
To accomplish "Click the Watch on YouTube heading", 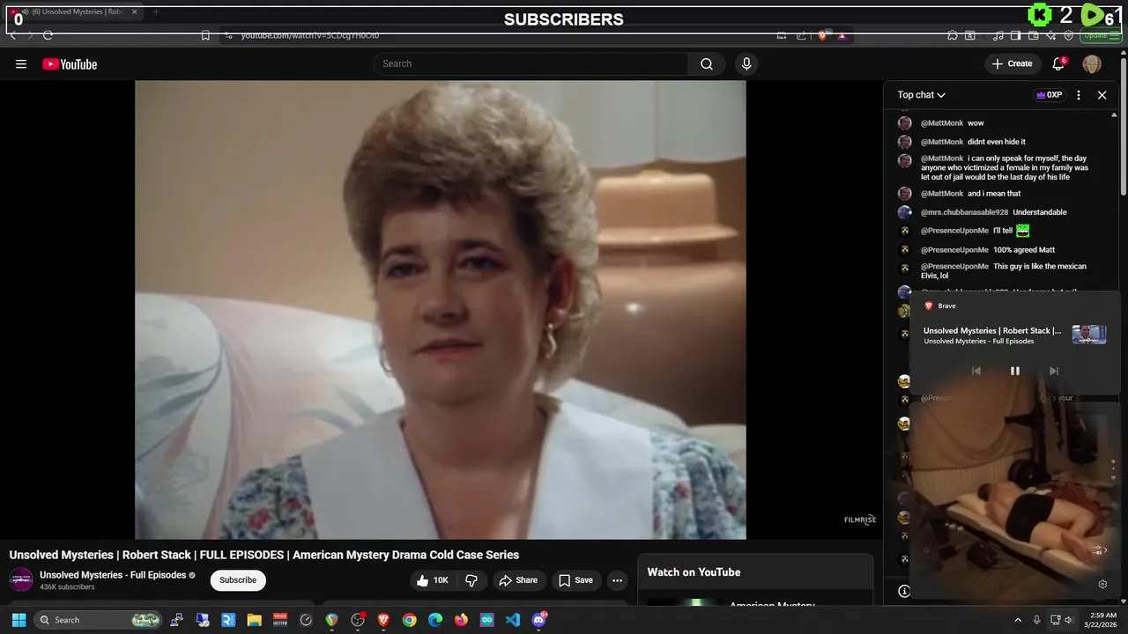I will (x=694, y=572).
